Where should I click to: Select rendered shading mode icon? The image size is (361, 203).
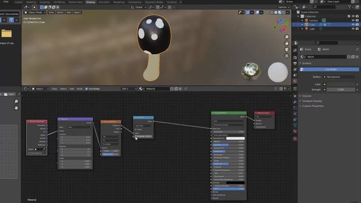coord(284,12)
